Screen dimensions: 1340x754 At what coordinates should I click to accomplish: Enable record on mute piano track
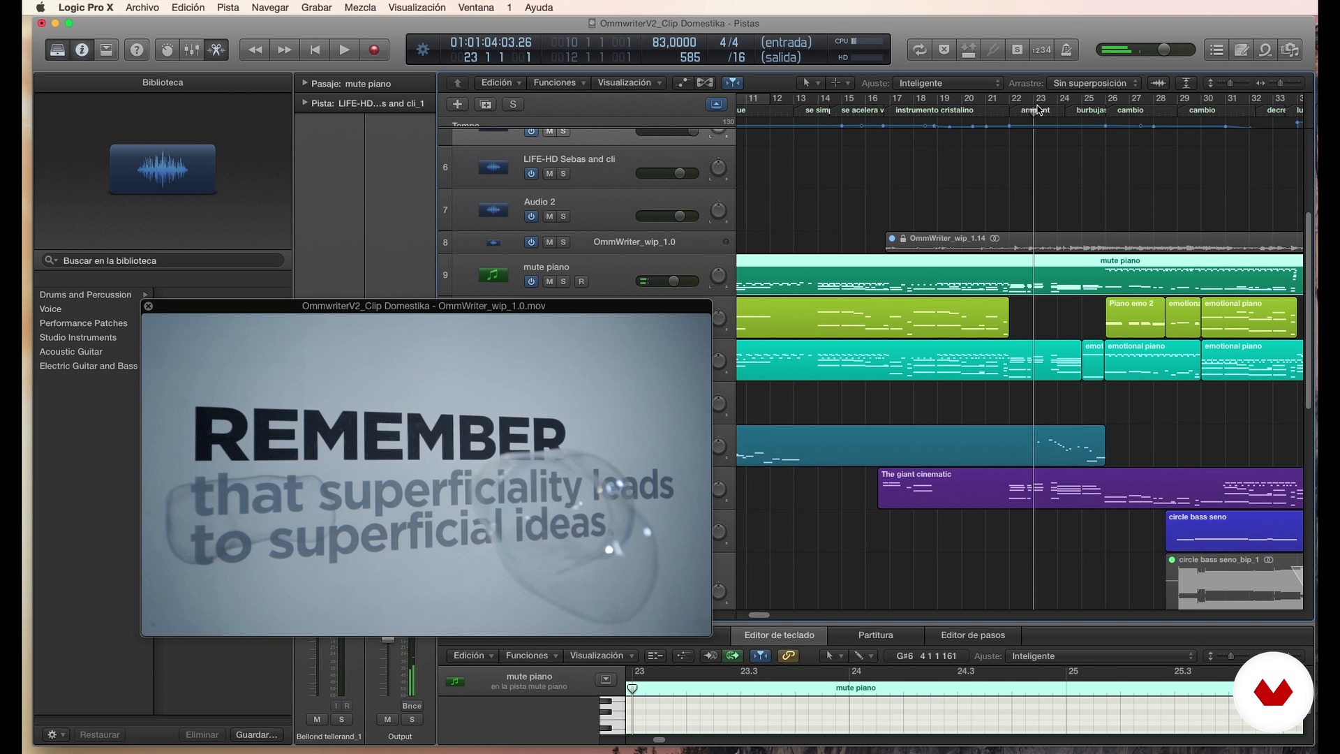tap(581, 281)
